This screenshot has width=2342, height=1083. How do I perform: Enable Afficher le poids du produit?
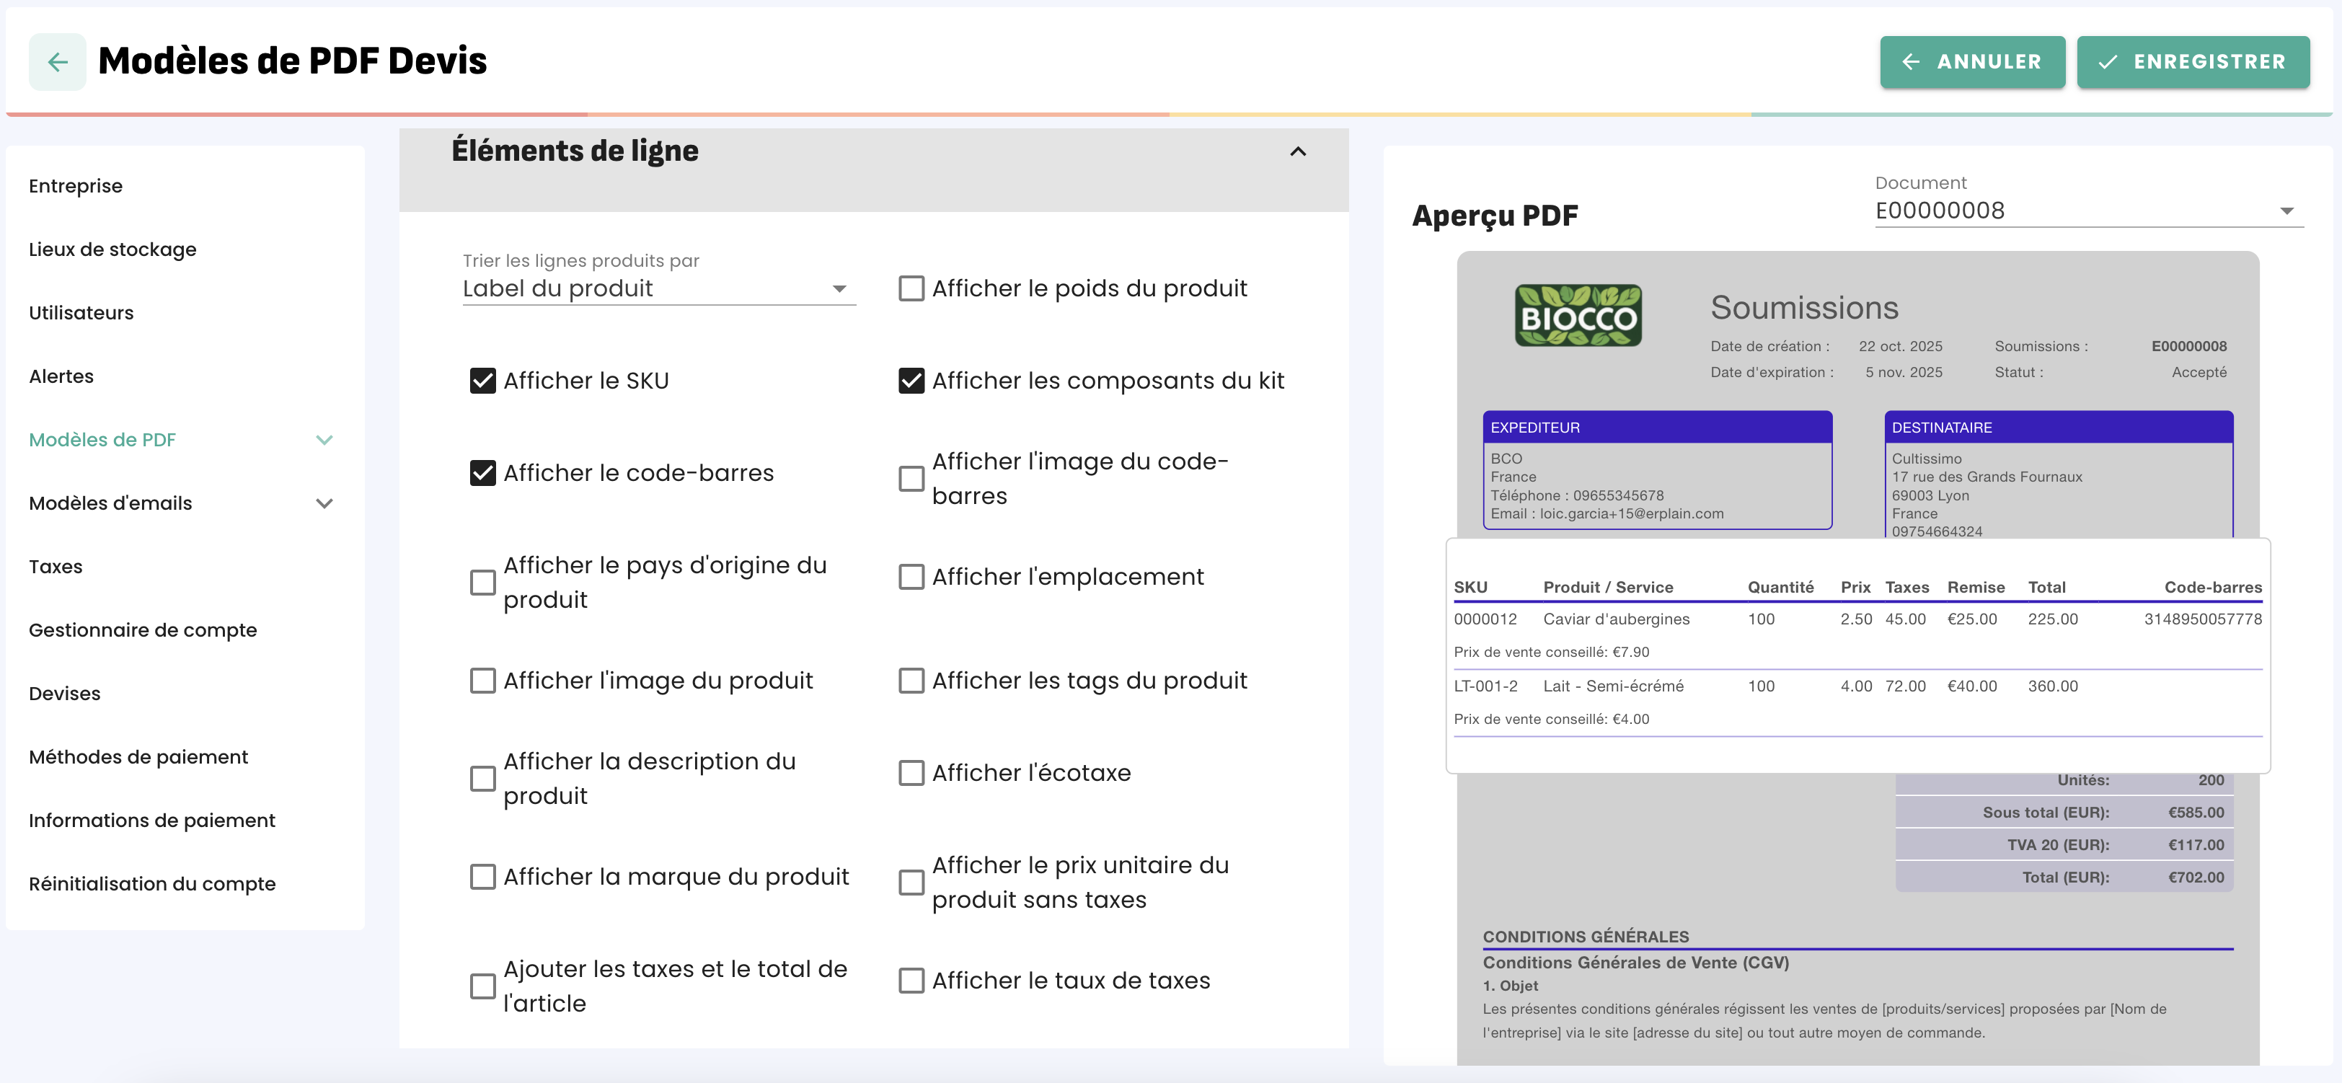click(911, 288)
